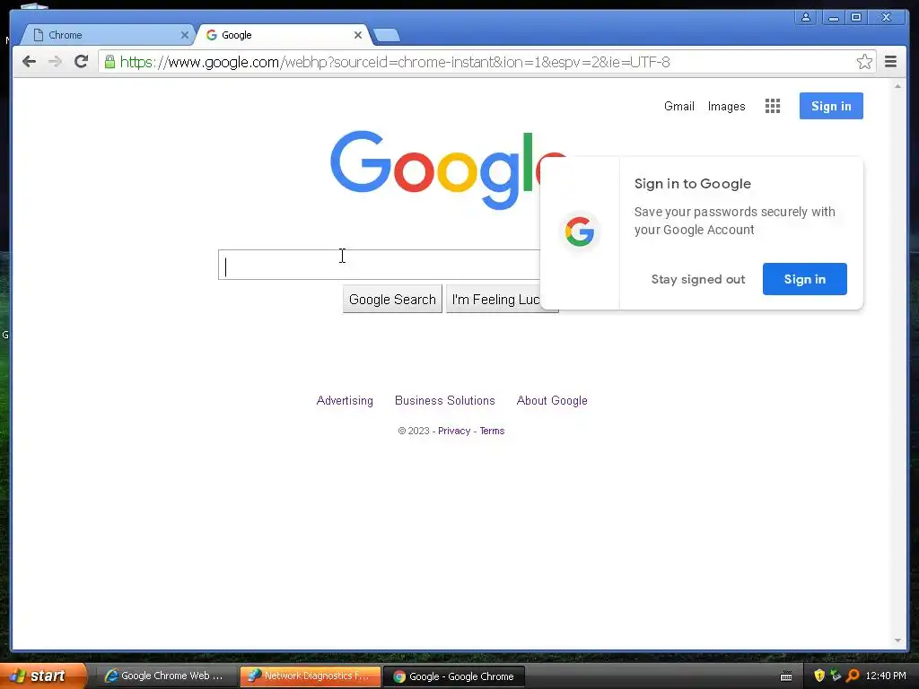Open the Gmail link
Screen dimensions: 919x689
click(679, 106)
